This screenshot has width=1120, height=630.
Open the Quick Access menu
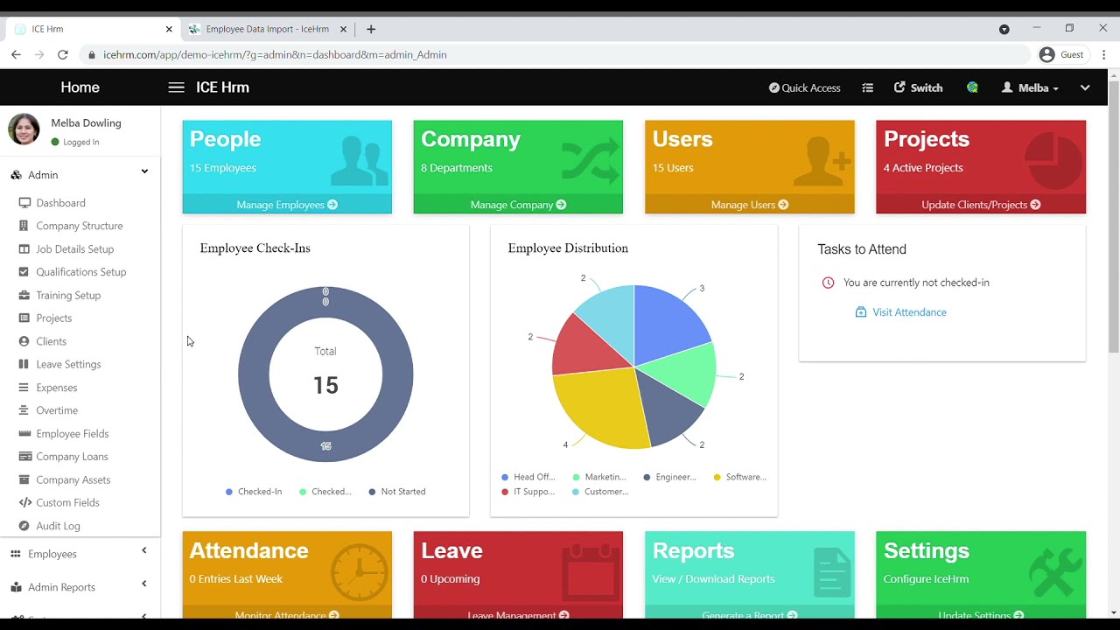coord(804,87)
